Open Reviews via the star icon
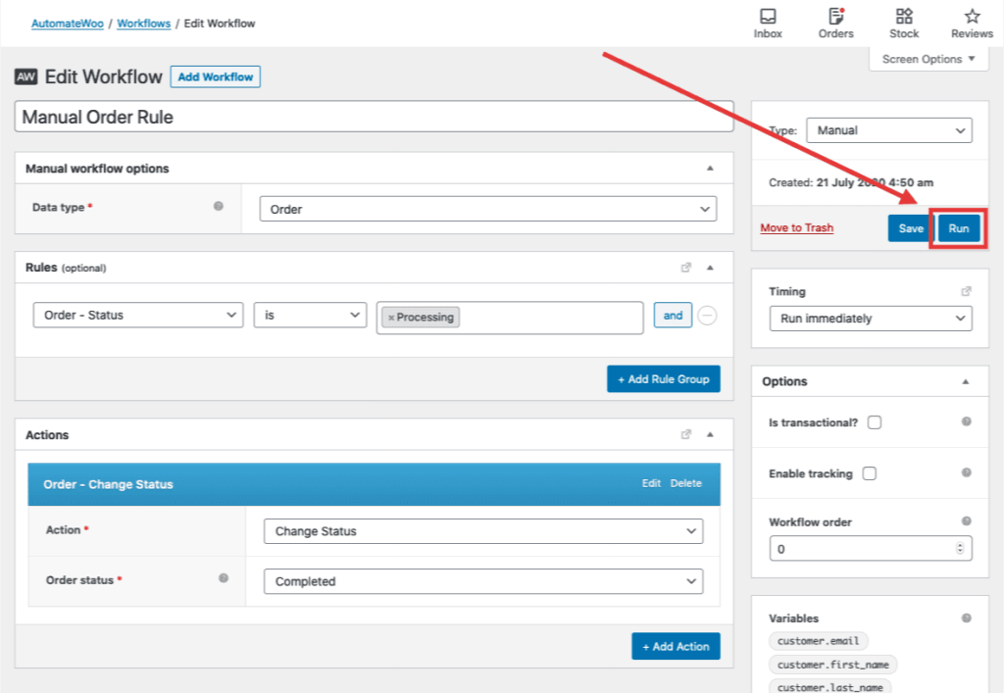Viewport: 1004px width, 693px height. (x=971, y=18)
